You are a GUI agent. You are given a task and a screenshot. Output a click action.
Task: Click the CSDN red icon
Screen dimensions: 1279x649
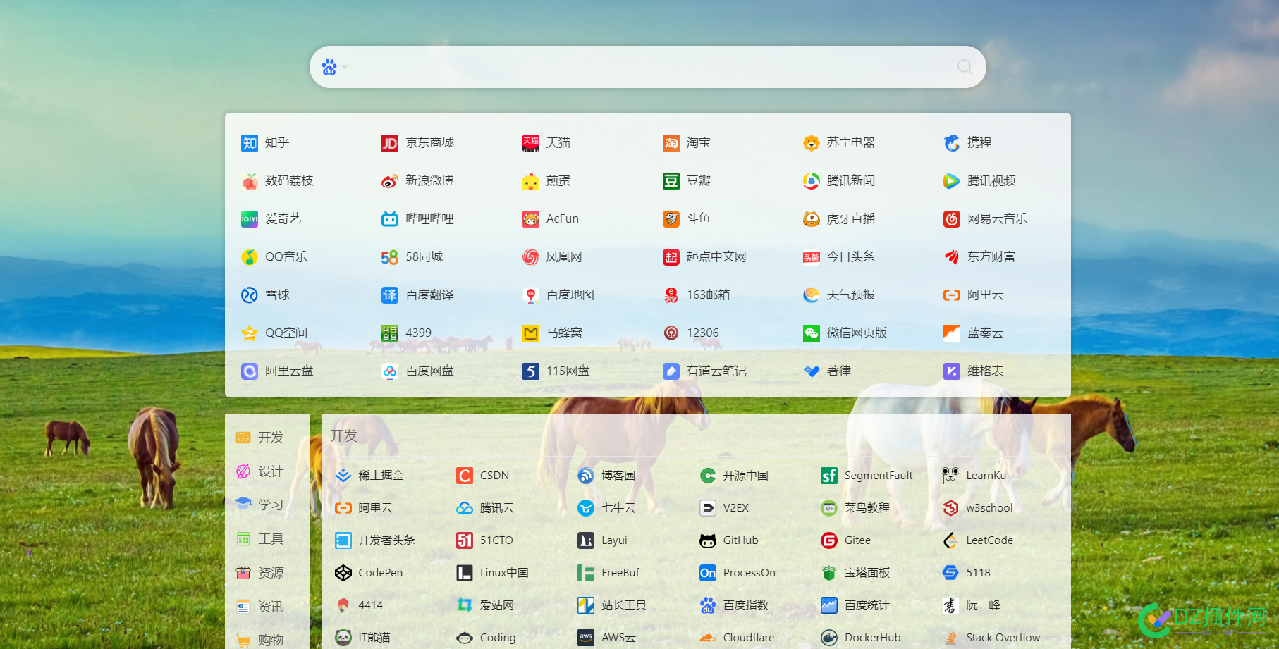(x=465, y=476)
